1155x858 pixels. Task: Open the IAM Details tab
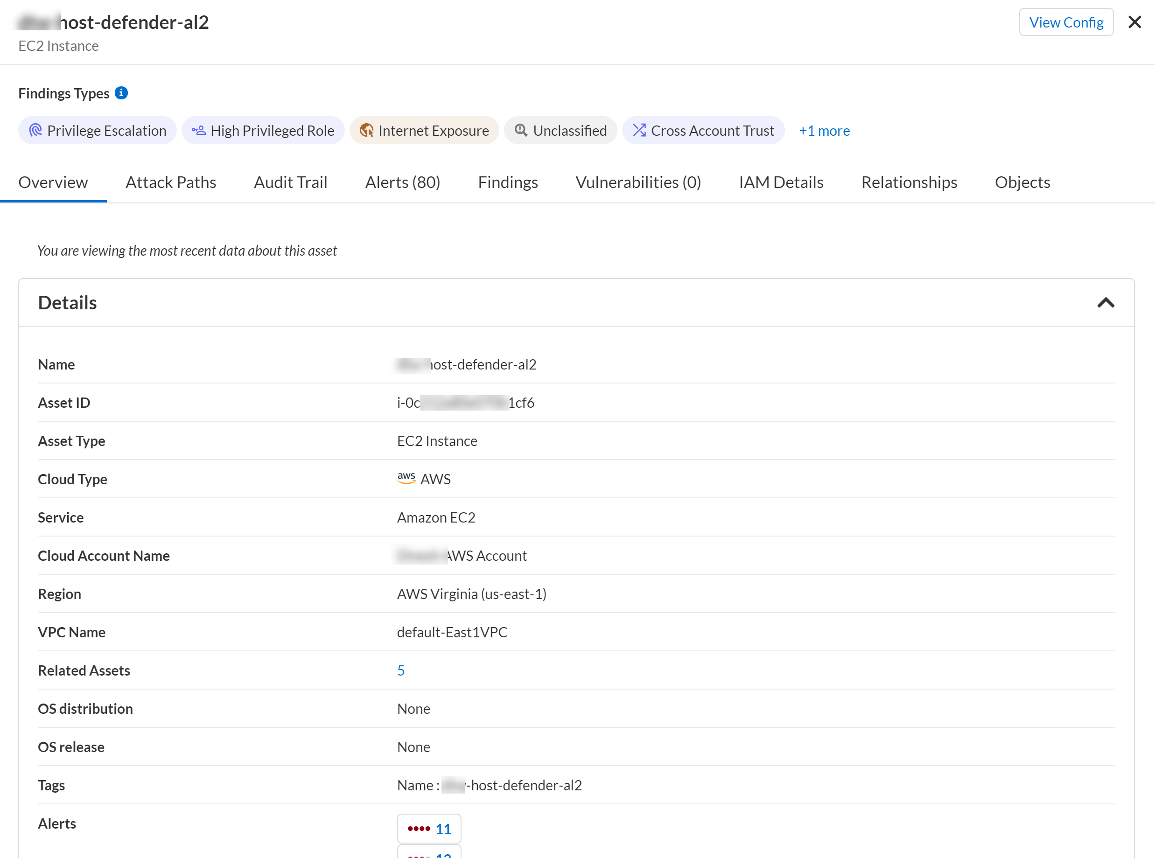tap(781, 182)
